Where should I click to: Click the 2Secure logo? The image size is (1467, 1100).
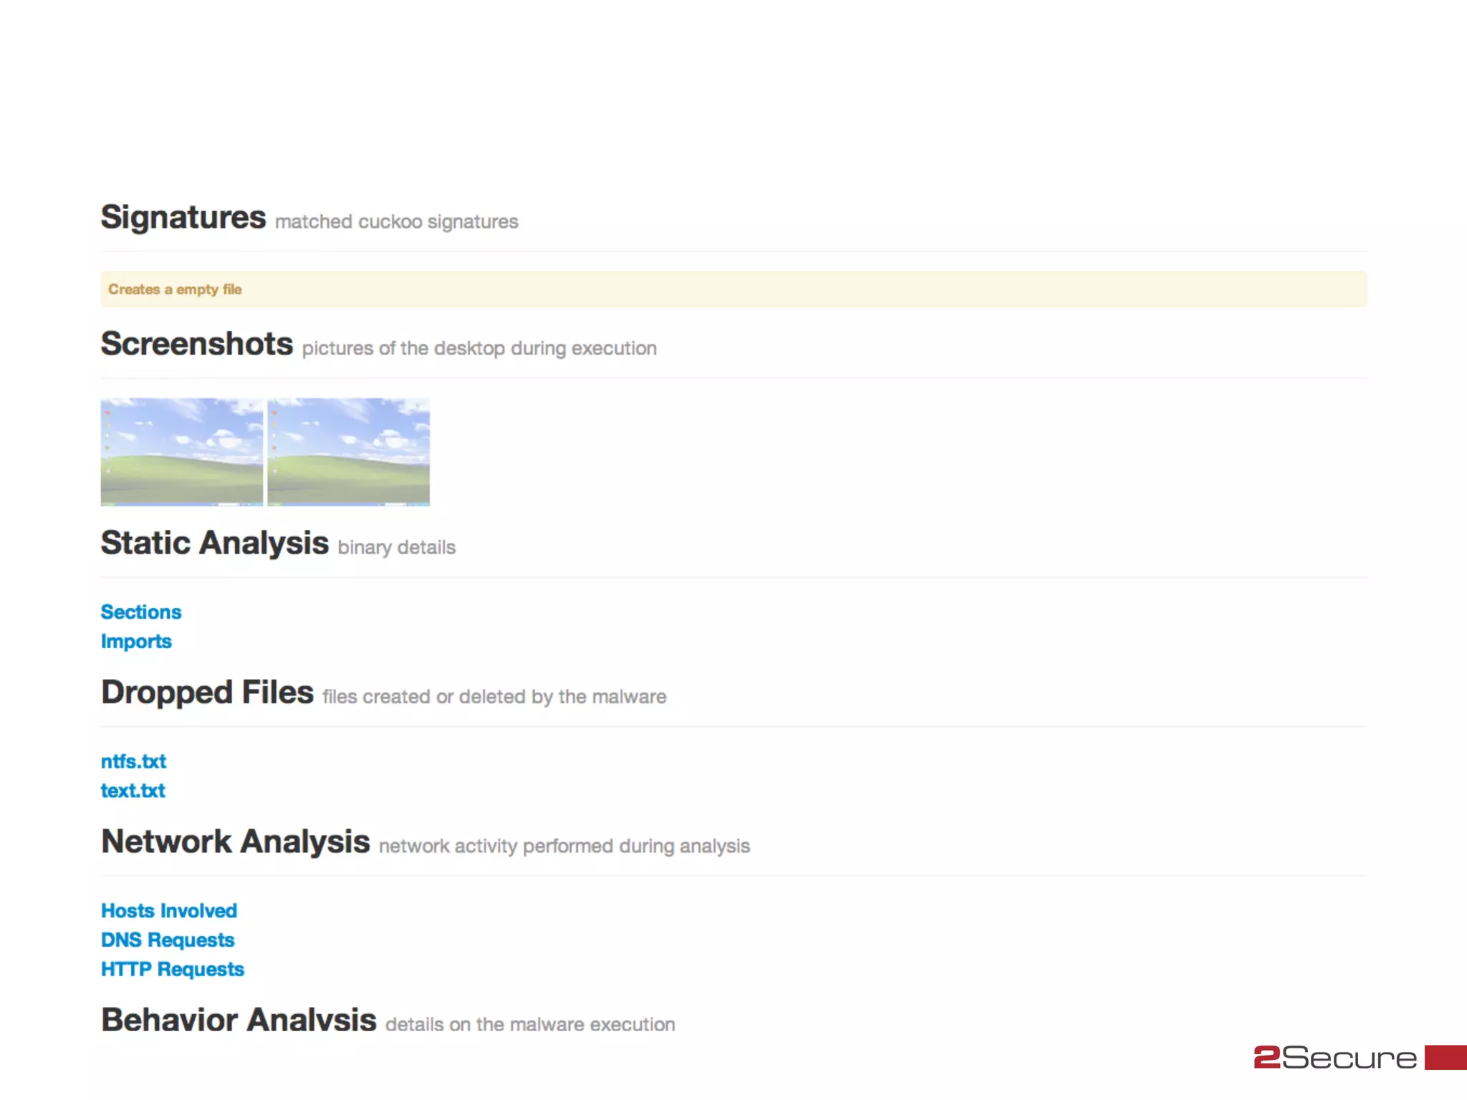click(1335, 1057)
